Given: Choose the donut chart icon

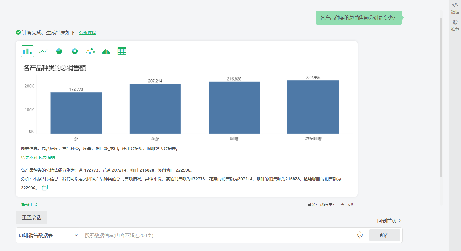Looking at the screenshot, I should pos(75,51).
